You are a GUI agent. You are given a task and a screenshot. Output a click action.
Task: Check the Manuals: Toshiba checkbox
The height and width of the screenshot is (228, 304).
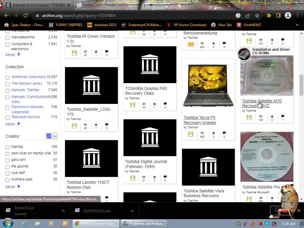[x=7, y=91]
